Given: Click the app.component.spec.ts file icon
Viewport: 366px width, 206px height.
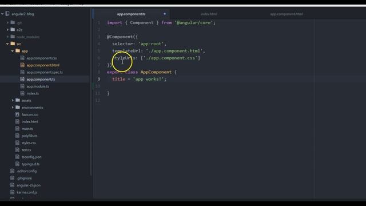Looking at the screenshot, I should [22, 72].
